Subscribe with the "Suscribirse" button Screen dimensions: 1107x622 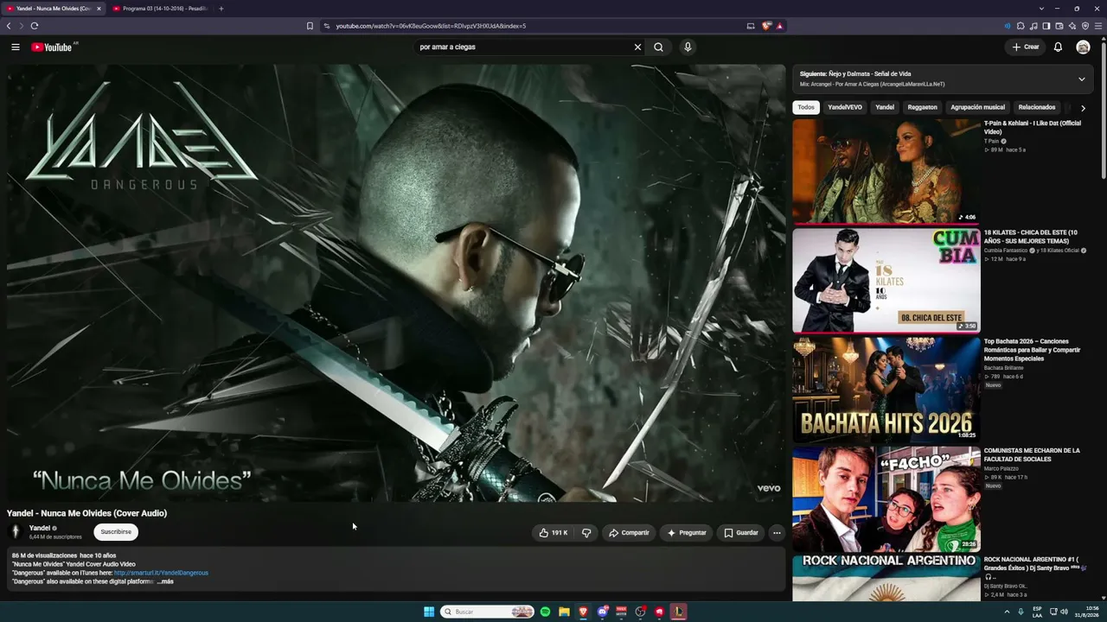pyautogui.click(x=116, y=532)
